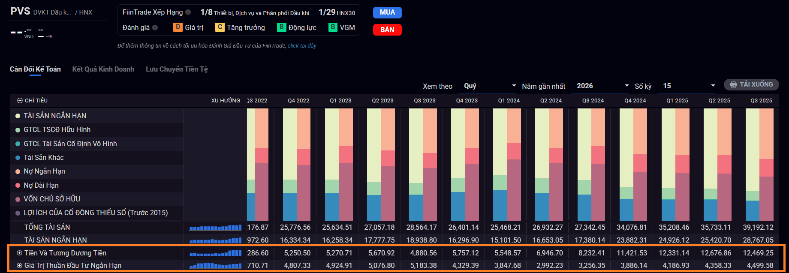789x273 pixels.
Task: Open the Năm gần nhất 2026 dropdown
Action: click(x=602, y=86)
